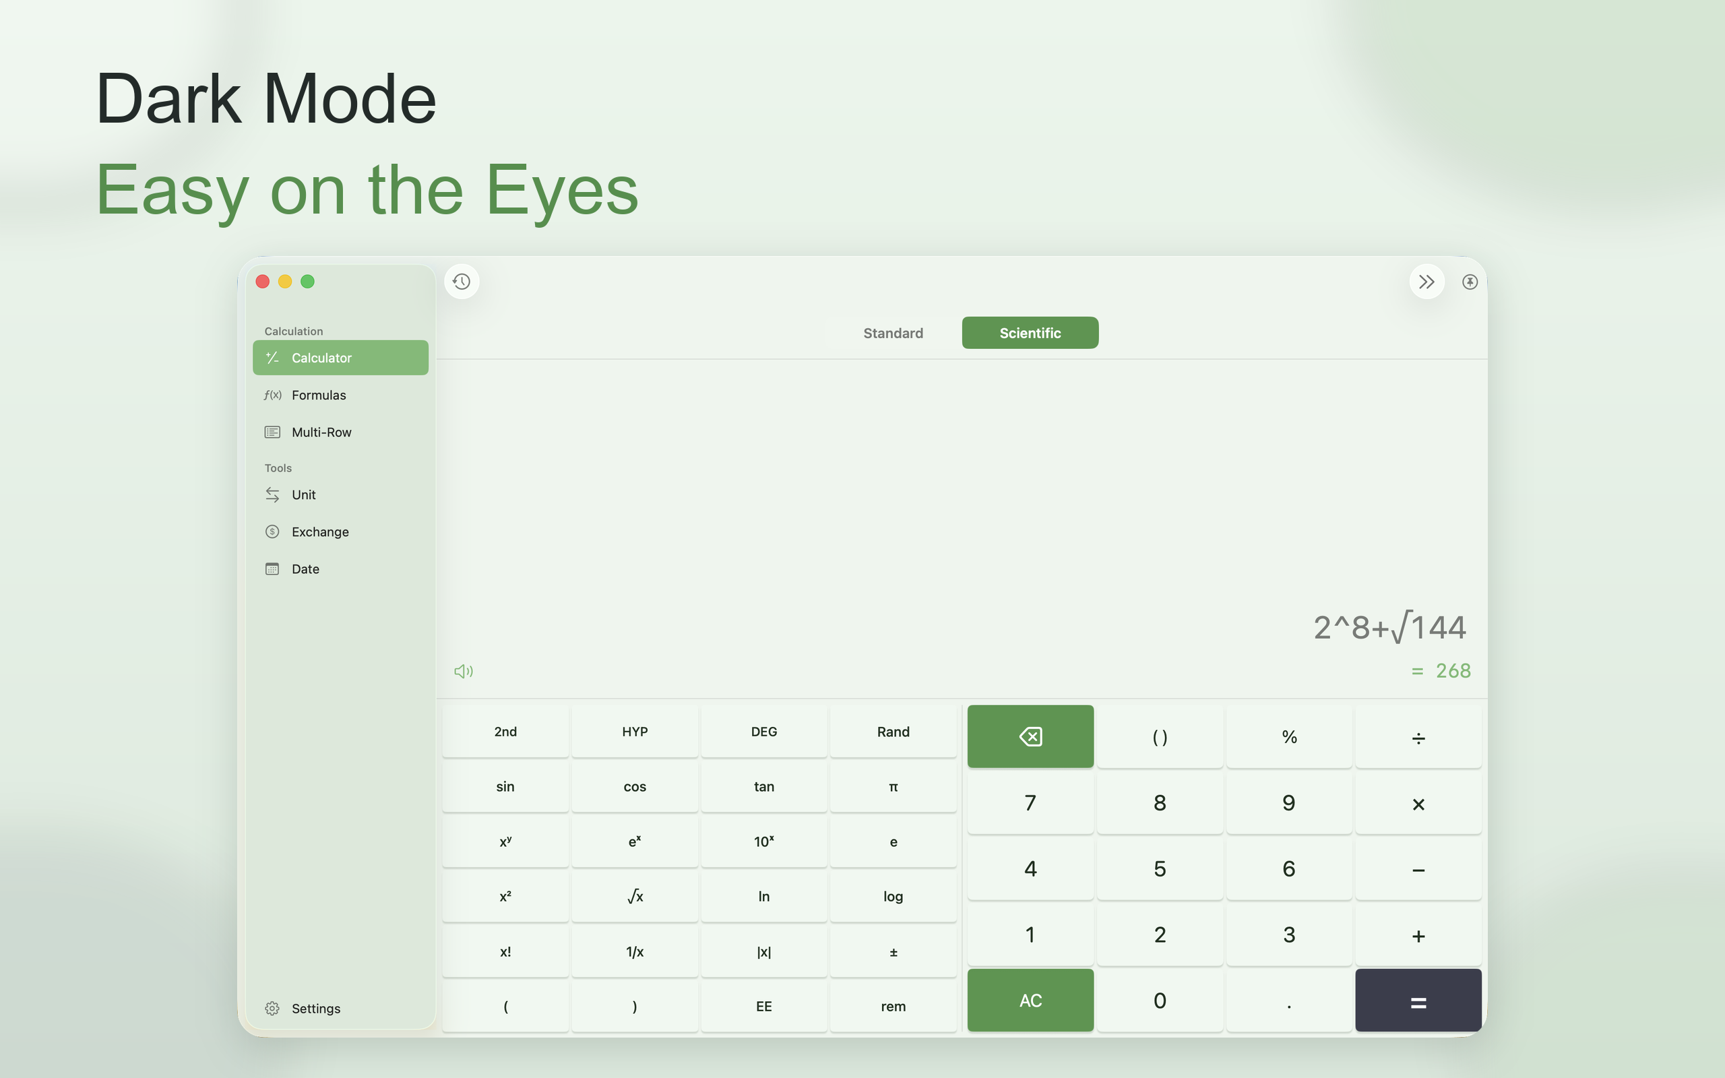Screen dimensions: 1725x1078
Task: Tap the divide operator key
Action: 1418,736
